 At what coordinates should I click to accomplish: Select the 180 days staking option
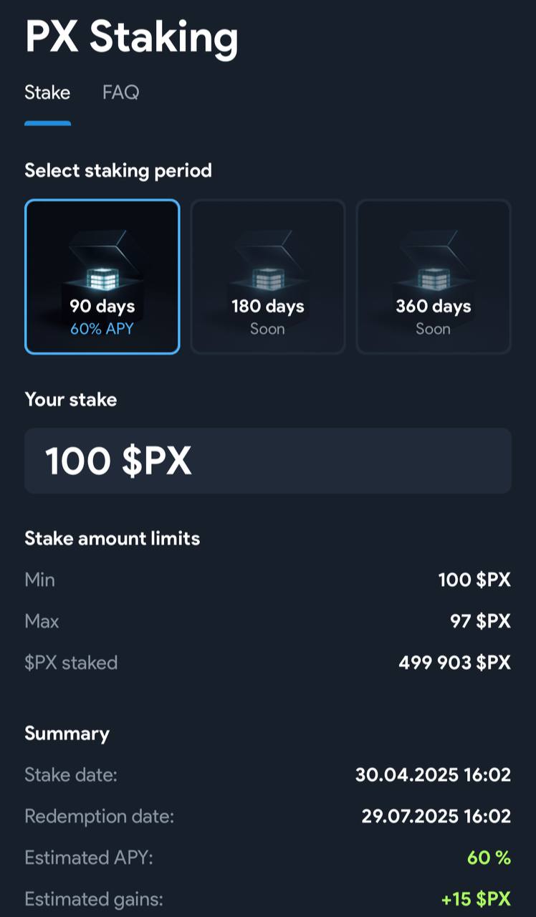pyautogui.click(x=268, y=277)
